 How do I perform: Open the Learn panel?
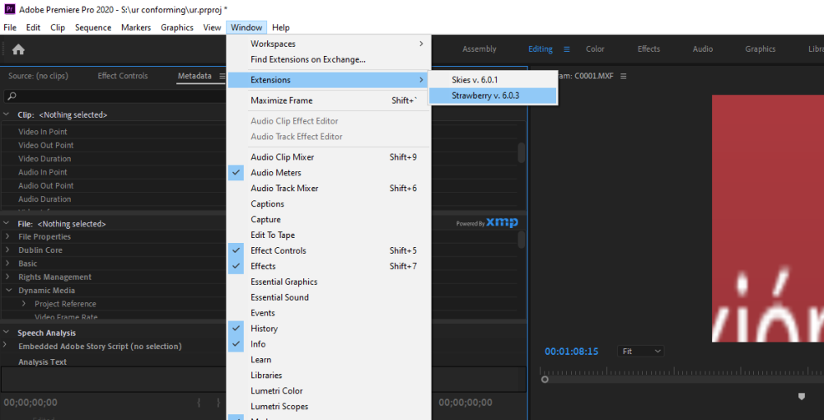[x=329, y=360]
